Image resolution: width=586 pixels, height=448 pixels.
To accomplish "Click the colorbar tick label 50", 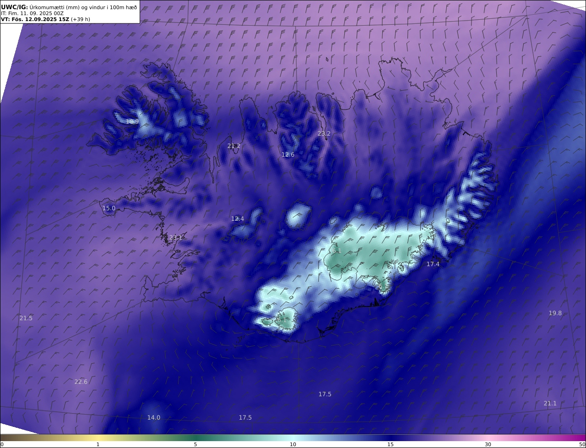I will (x=582, y=445).
